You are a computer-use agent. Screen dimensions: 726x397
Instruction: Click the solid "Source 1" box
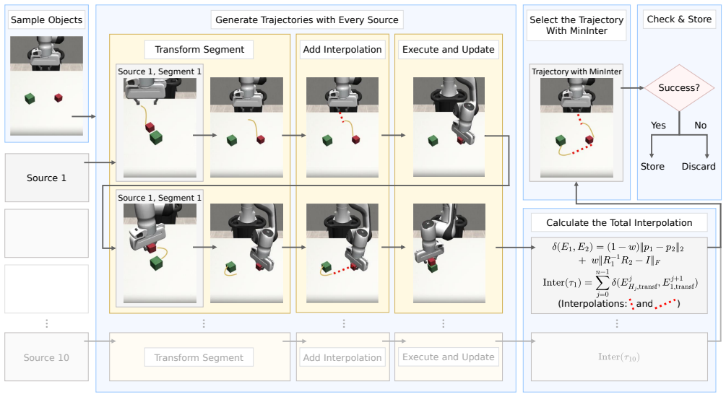[x=47, y=178]
